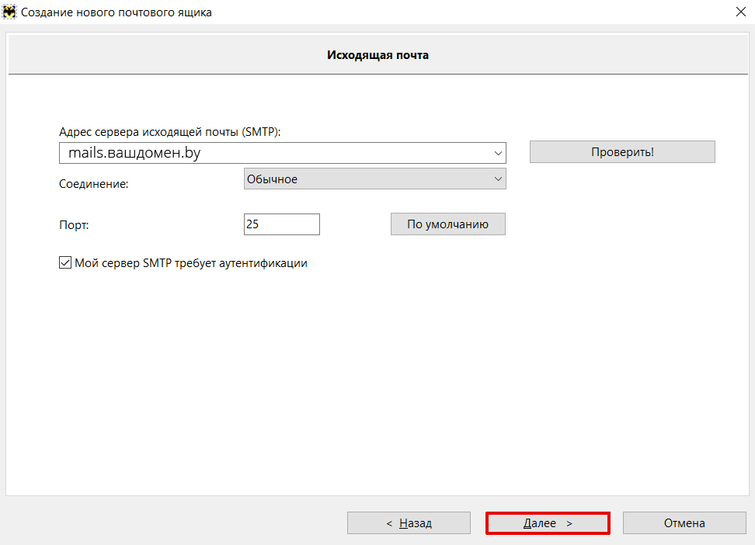The height and width of the screenshot is (545, 755).
Task: Click the Исходящая почта header
Action: point(377,55)
